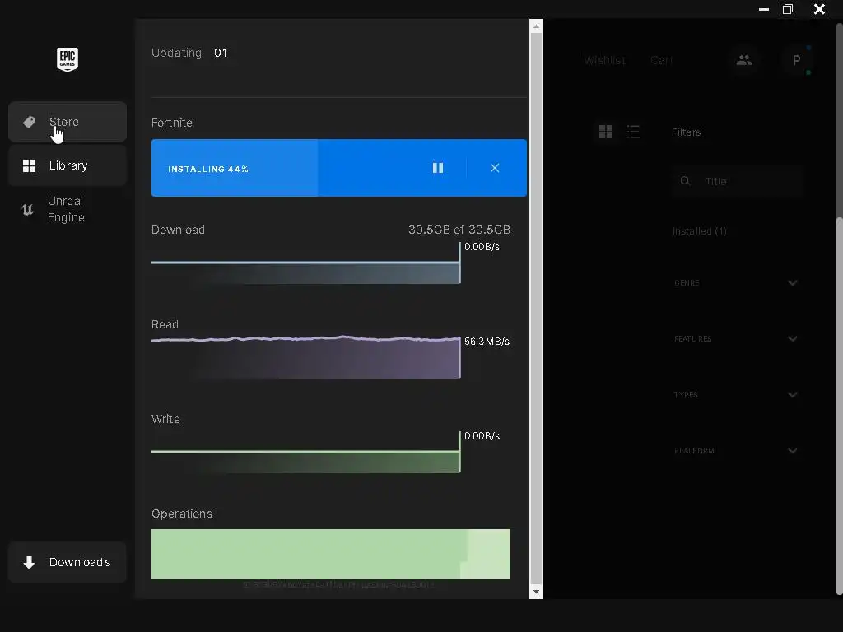Click the Unreal Engine logo icon
Viewport: 843px width, 632px height.
click(x=27, y=210)
